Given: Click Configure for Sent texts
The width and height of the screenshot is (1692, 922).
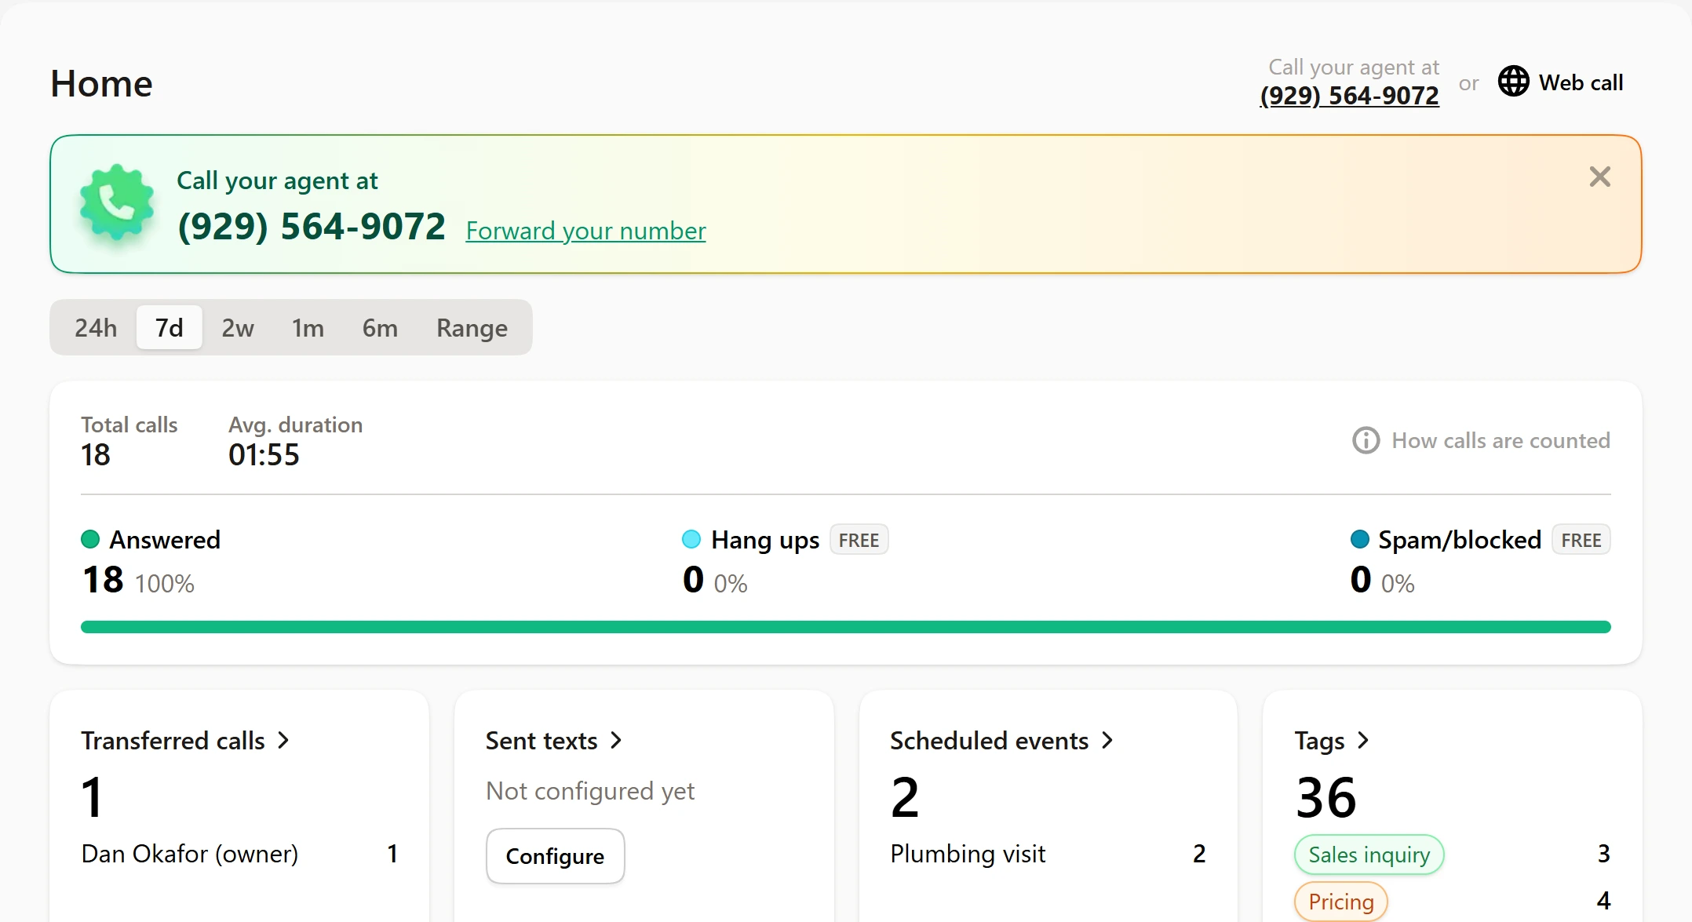Looking at the screenshot, I should [555, 856].
